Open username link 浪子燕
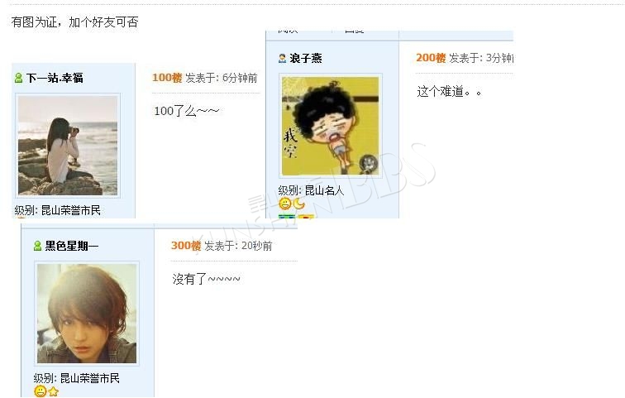Screen dimensions: 625x398 (306, 58)
